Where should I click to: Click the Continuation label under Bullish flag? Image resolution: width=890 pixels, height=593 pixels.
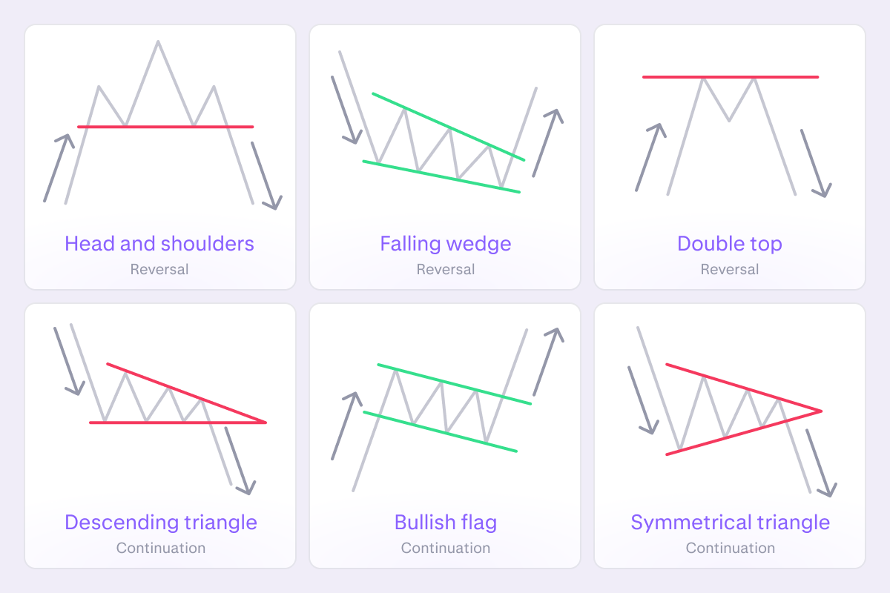445,548
